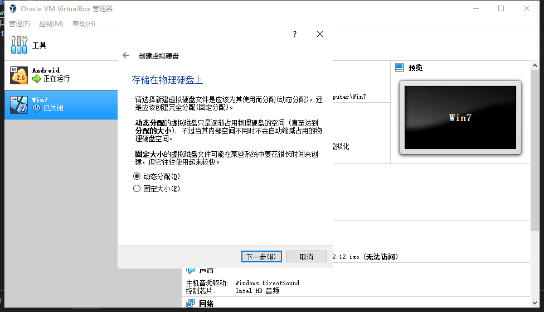
Task: Open the 控制(M) menu
Action: (x=51, y=24)
